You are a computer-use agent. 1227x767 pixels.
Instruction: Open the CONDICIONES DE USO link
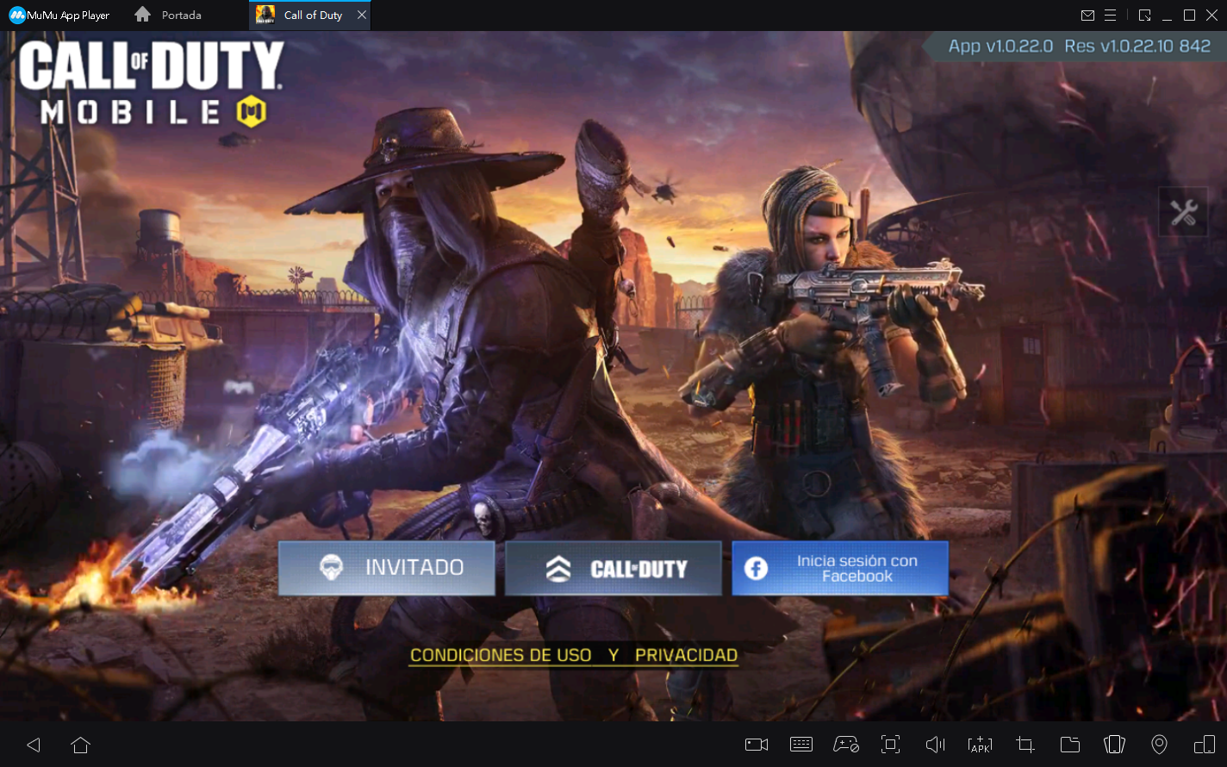point(501,655)
